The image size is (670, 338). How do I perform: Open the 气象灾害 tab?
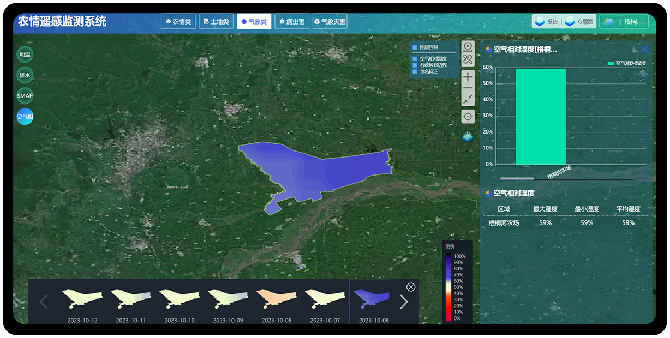330,22
